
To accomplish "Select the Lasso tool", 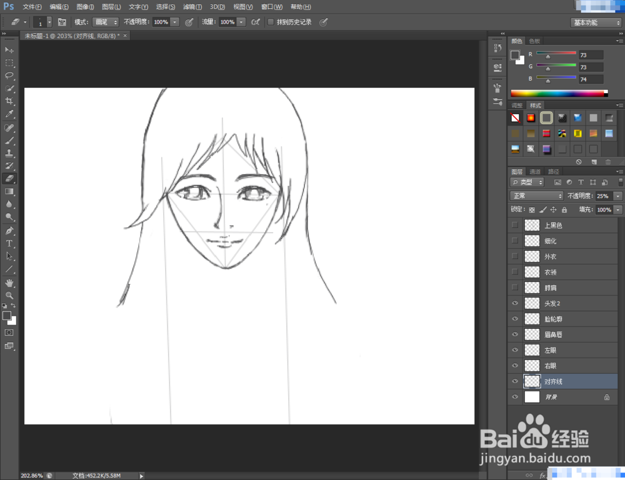I will (x=9, y=76).
